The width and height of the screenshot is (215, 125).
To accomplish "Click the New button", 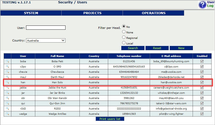I will (x=181, y=48).
